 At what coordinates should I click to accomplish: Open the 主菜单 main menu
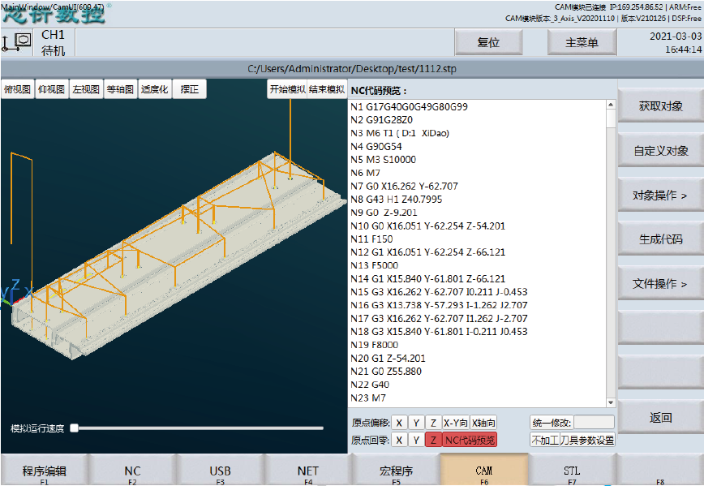pos(582,43)
